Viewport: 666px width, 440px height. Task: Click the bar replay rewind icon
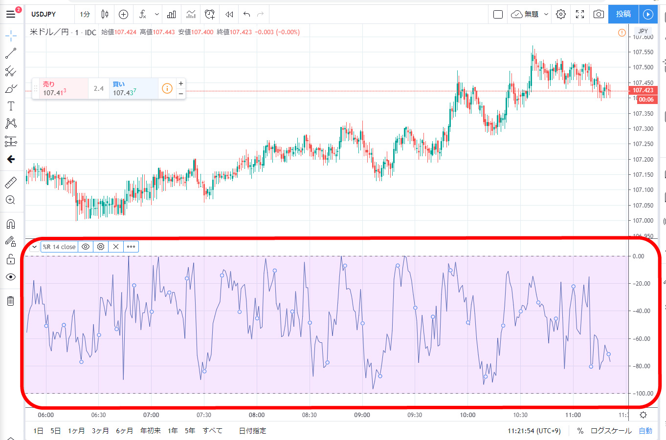(229, 14)
